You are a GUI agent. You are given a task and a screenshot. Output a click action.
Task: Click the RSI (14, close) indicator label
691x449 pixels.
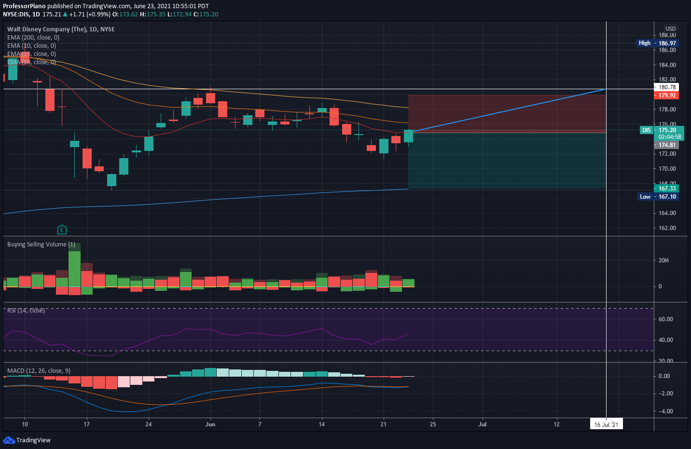tap(26, 310)
